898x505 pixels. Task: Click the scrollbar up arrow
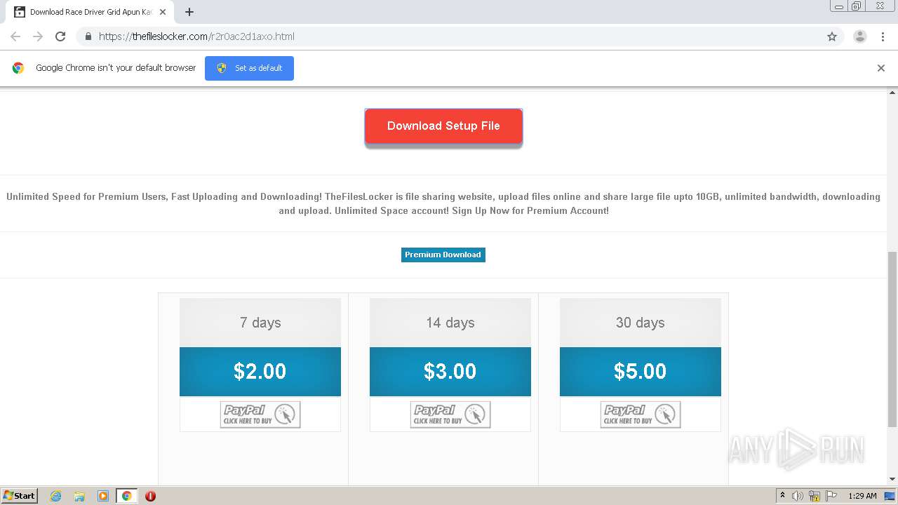point(892,92)
